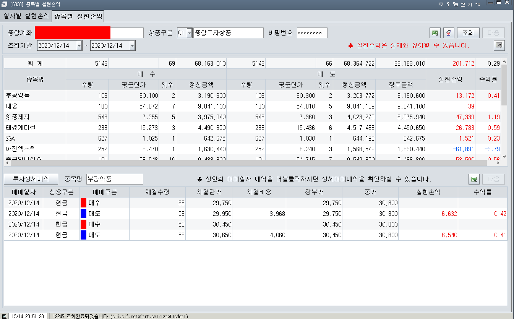Viewport: 514px width, 319px height.
Task: Click the top table 실현손익 column header
Action: click(x=450, y=79)
